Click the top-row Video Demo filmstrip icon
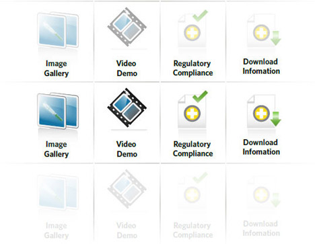The height and width of the screenshot is (244, 315). click(127, 27)
